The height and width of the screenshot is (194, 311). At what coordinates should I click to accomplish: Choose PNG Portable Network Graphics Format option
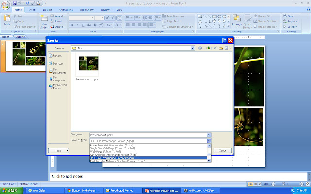coord(148,161)
